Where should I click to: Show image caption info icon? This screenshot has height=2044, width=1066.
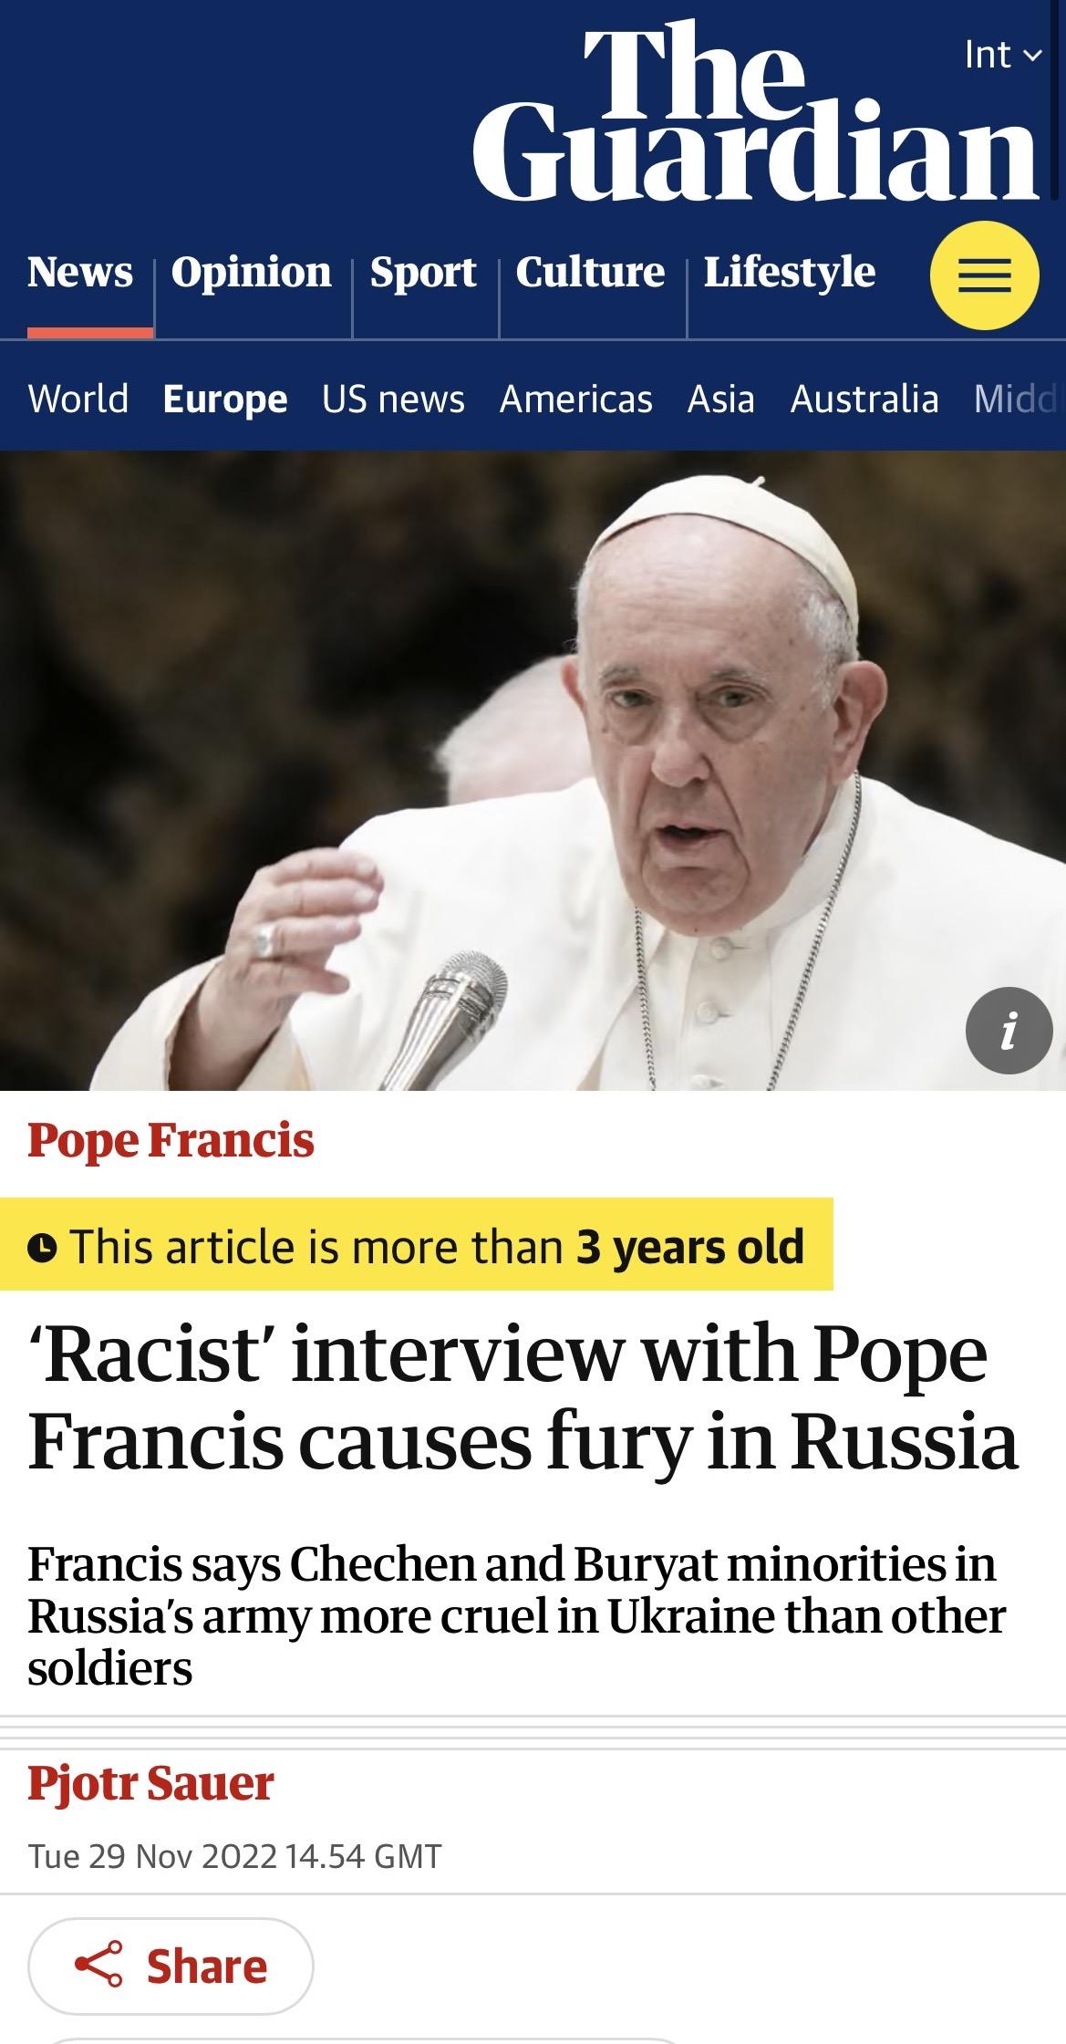click(x=1009, y=1031)
